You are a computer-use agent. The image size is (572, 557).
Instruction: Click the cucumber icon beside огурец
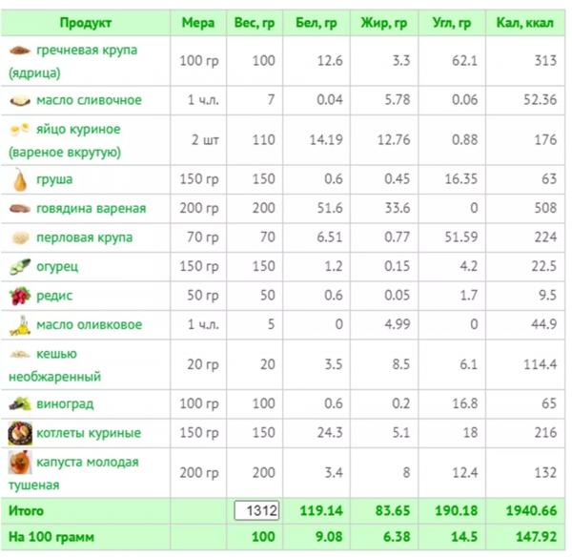20,266
